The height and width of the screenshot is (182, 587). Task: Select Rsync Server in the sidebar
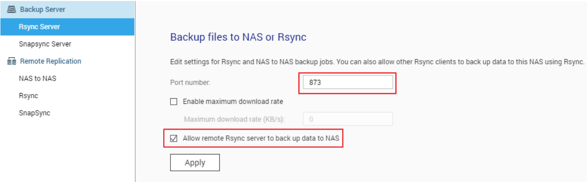[40, 27]
